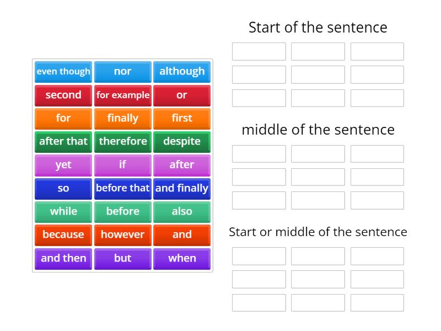
Task: Click the purple 'and then' tile
Action: (63, 258)
